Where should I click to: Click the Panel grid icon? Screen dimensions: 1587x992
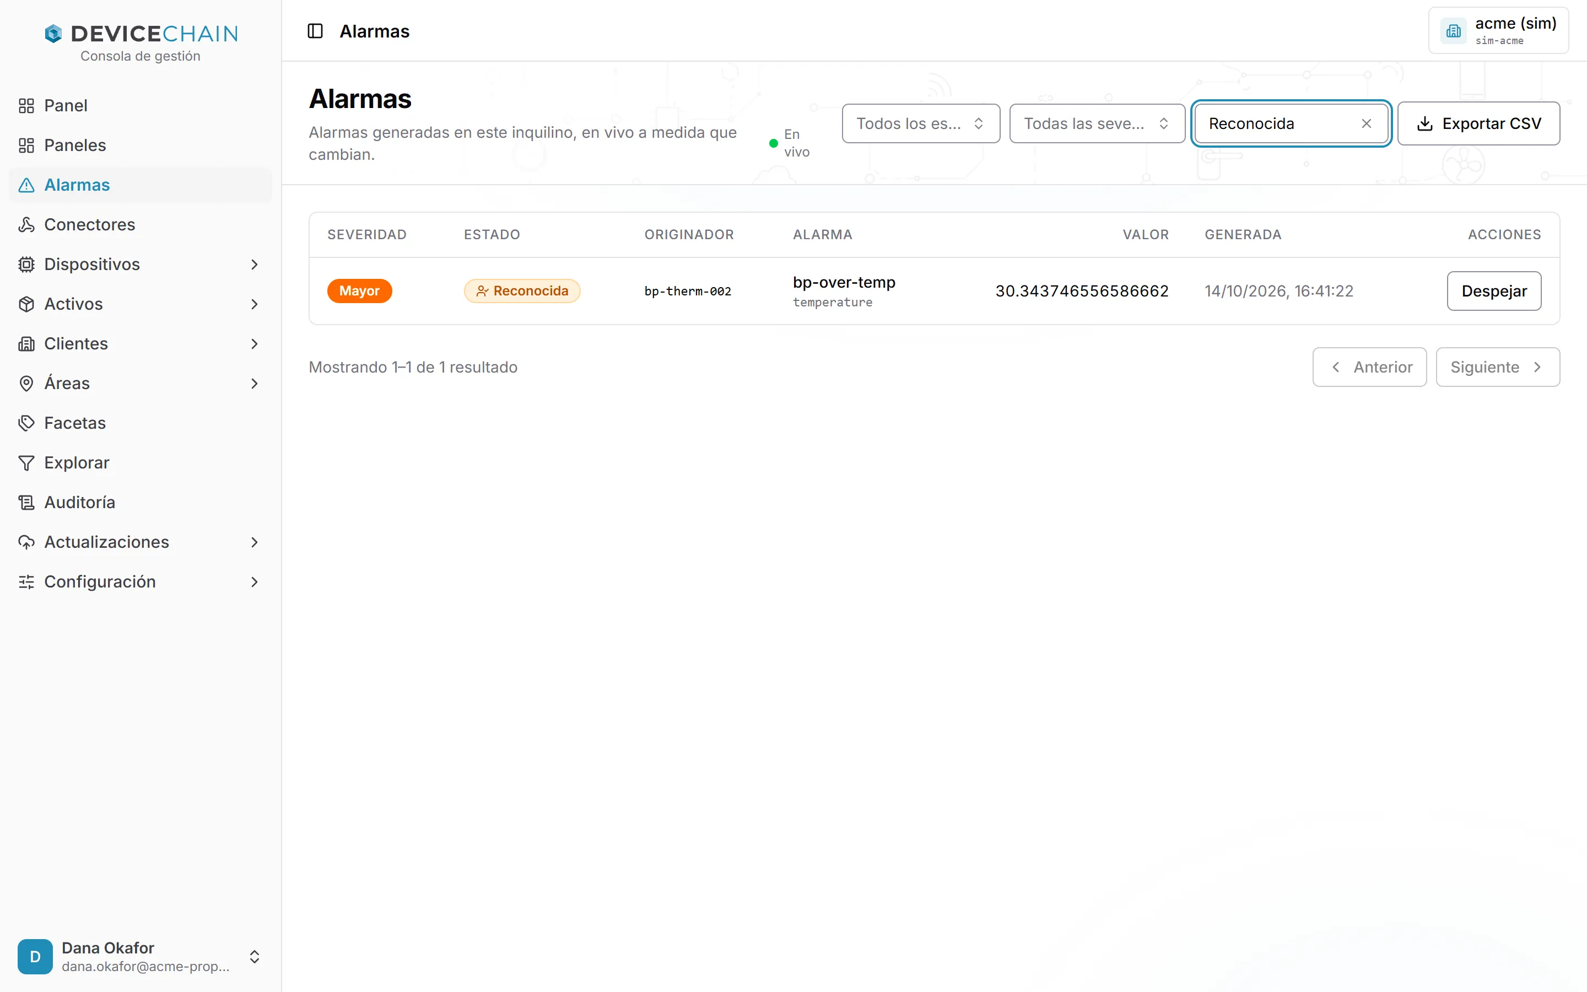pos(26,106)
